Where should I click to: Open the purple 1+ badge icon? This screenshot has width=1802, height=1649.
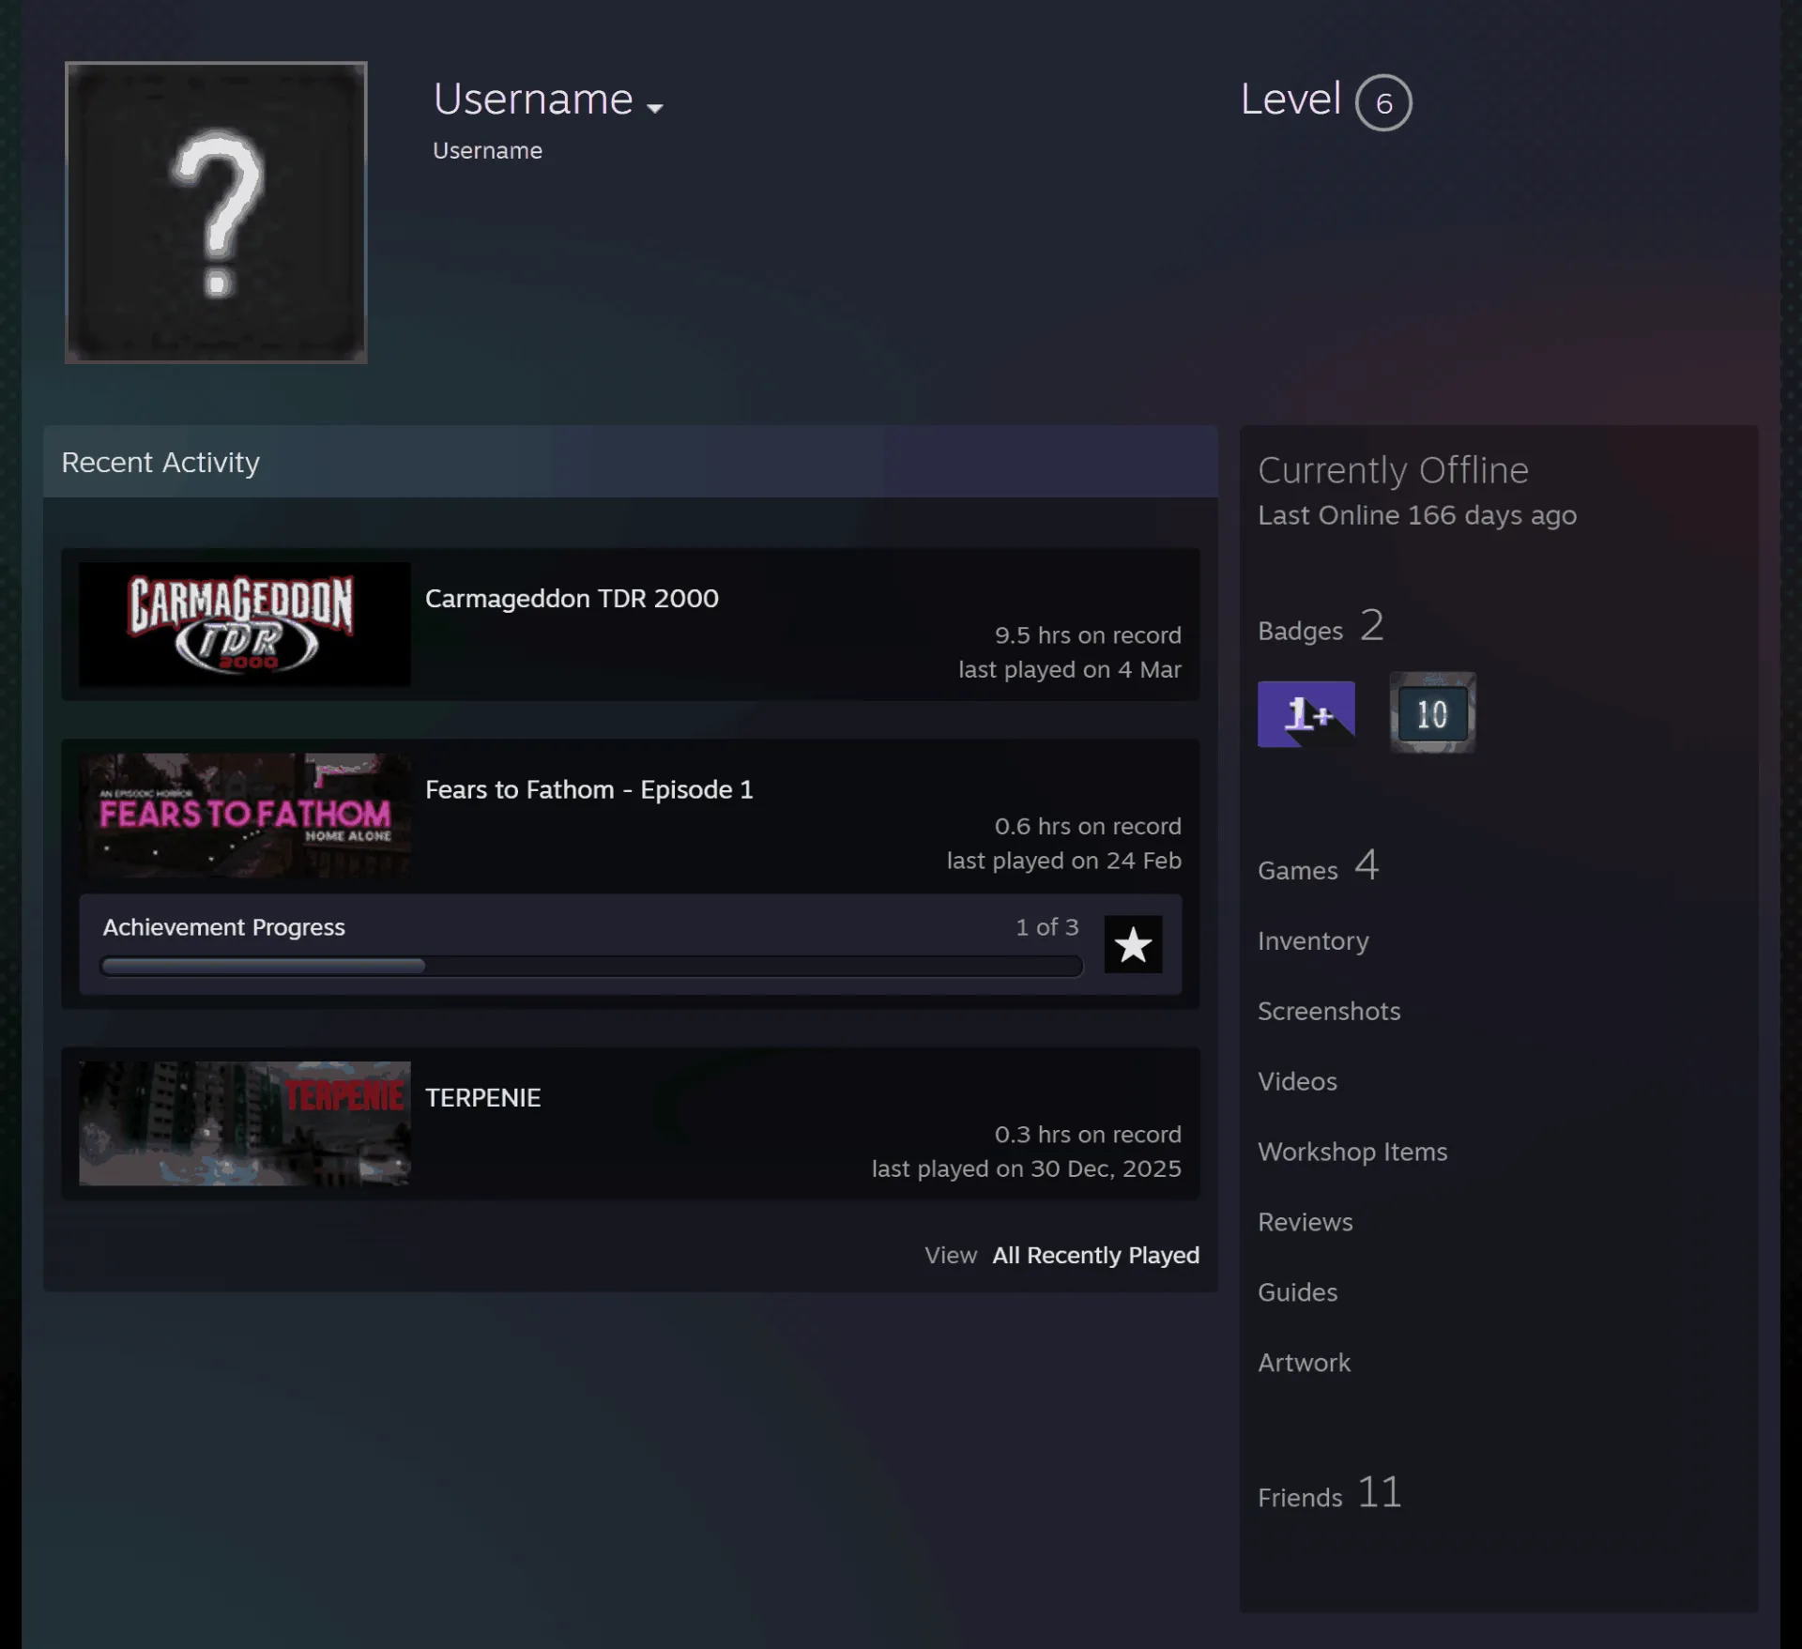coord(1306,713)
